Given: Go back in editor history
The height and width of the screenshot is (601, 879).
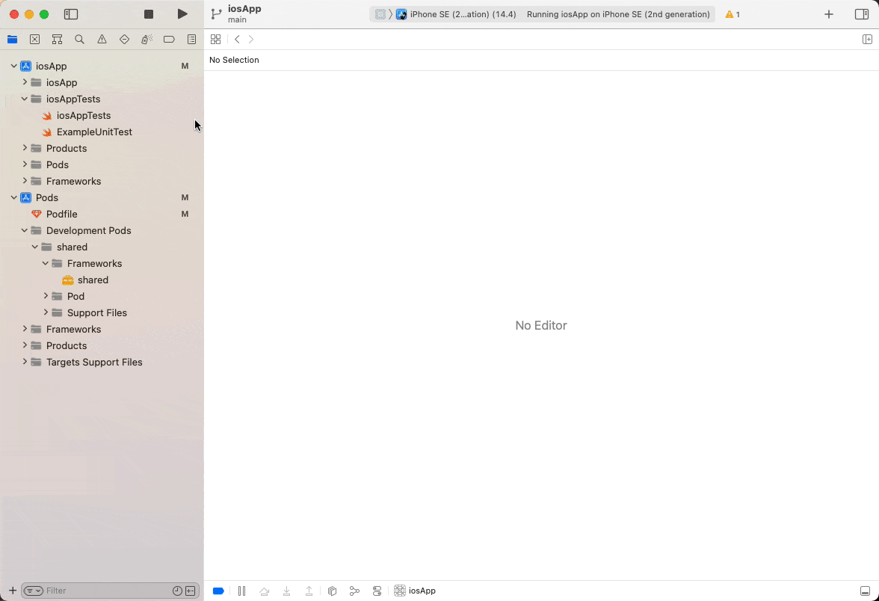Looking at the screenshot, I should 237,39.
